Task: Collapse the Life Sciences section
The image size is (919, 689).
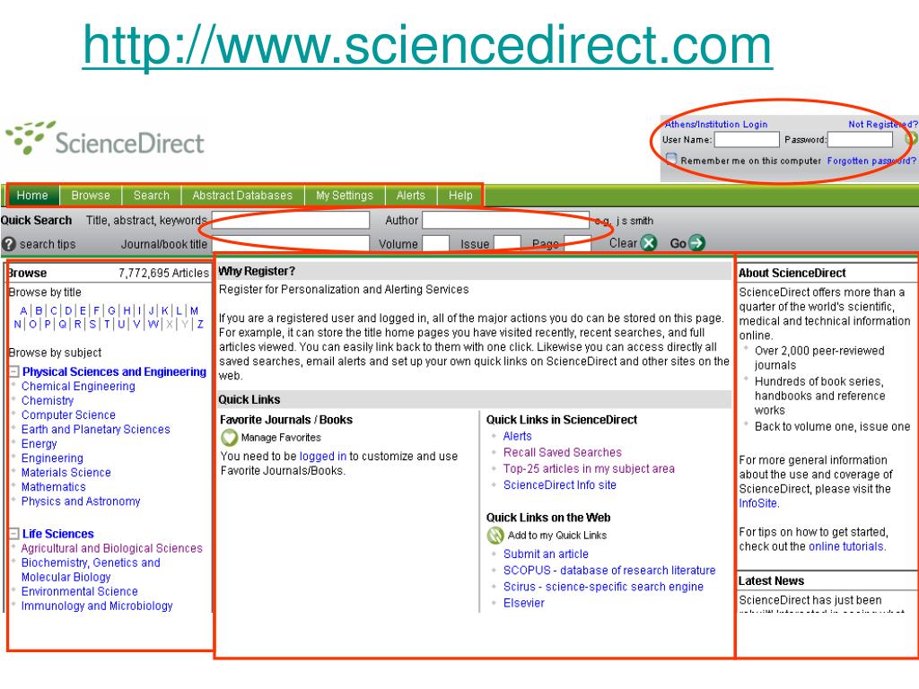Action: coord(14,534)
